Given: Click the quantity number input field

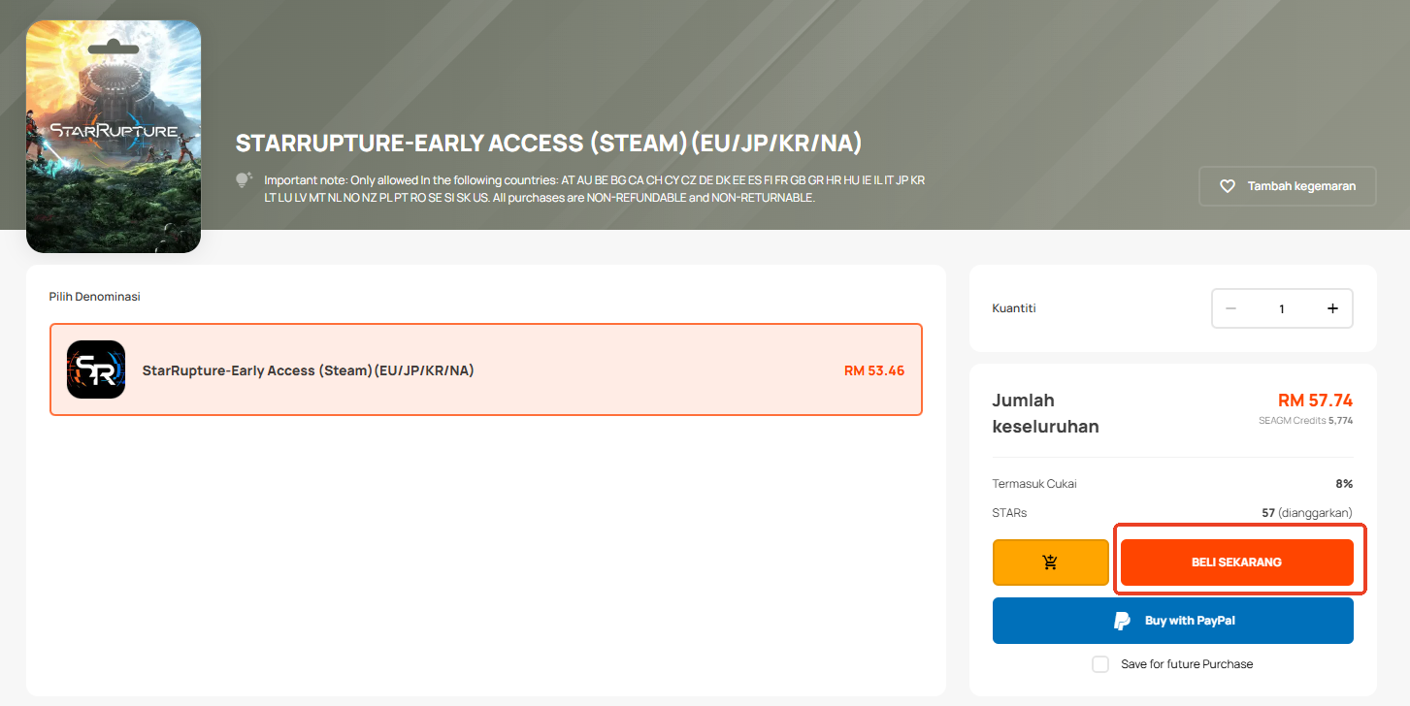Looking at the screenshot, I should 1281,308.
